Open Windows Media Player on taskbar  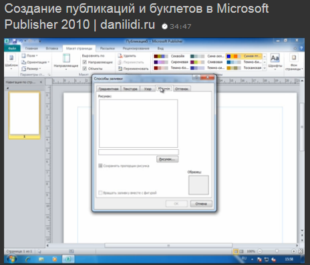(x=55, y=259)
